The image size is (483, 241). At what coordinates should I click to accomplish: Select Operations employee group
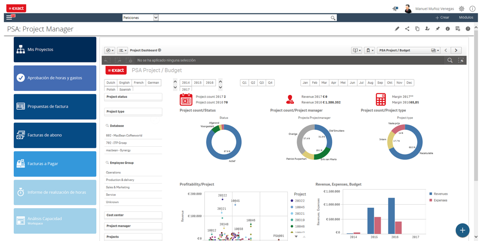pos(133,172)
